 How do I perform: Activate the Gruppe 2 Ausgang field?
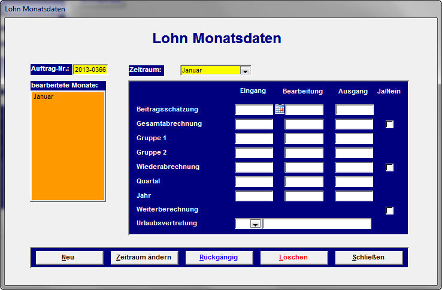[x=354, y=153]
